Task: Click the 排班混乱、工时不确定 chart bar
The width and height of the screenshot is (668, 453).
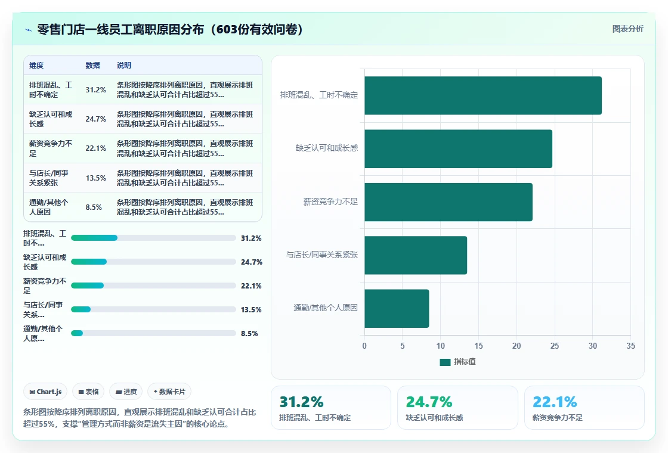Action: point(483,95)
